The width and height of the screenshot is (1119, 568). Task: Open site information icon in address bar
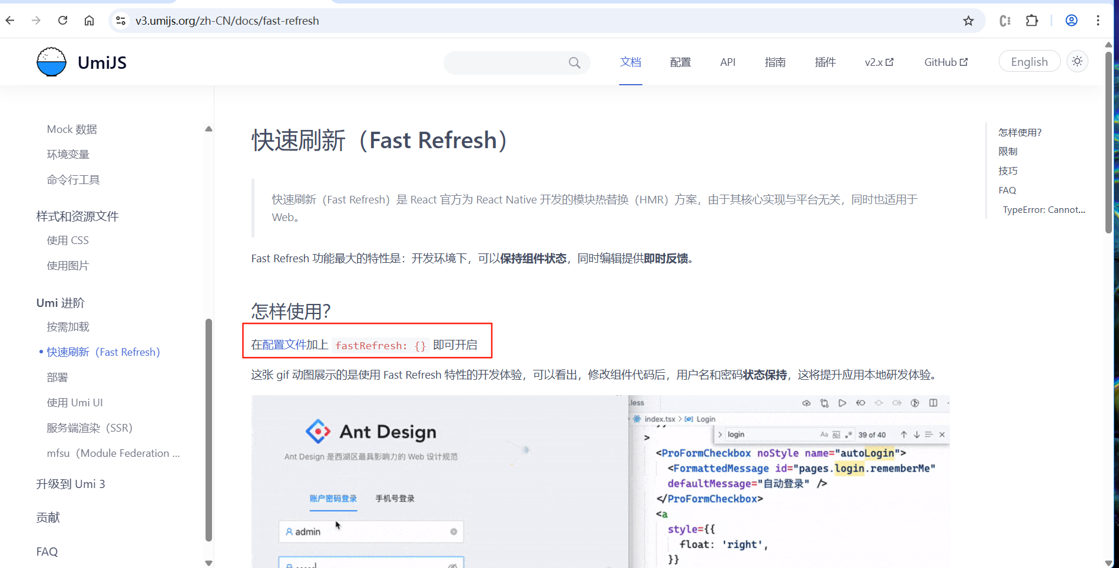[x=121, y=21]
